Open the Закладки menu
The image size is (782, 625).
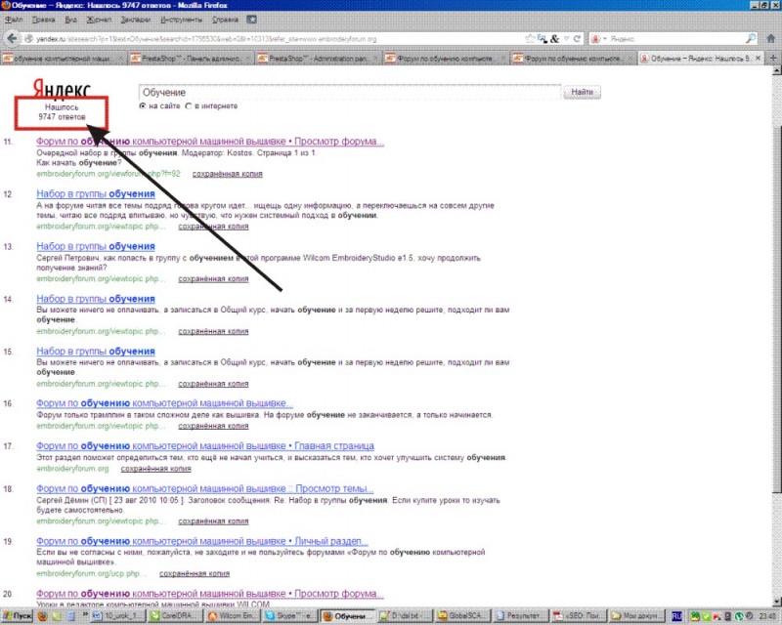pyautogui.click(x=136, y=20)
